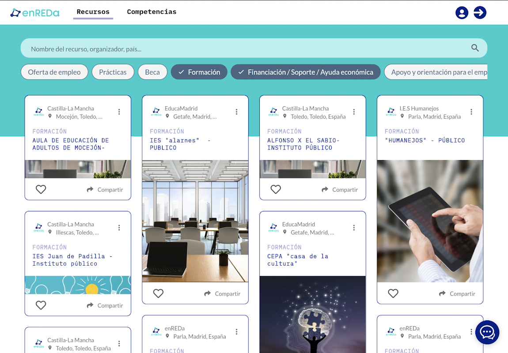Toggle Apoyo y orientación para el empleo filter

pyautogui.click(x=436, y=72)
